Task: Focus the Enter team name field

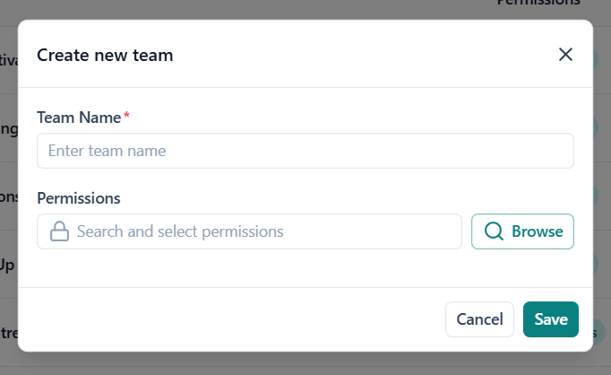Action: [305, 151]
